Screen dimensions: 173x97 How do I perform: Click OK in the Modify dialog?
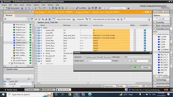pyautogui.click(x=135, y=67)
